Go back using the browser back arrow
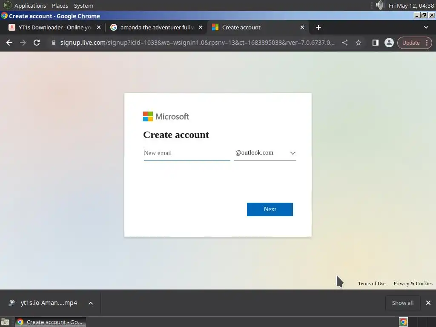 9,43
